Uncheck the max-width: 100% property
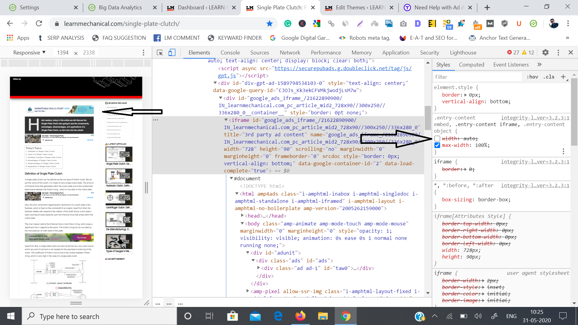This screenshot has height=325, width=578. 437,145
